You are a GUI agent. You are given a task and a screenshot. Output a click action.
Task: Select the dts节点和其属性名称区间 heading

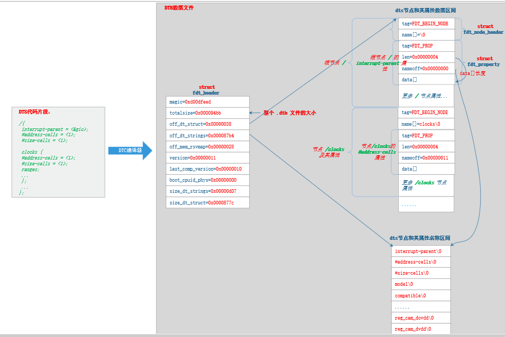tap(420, 238)
